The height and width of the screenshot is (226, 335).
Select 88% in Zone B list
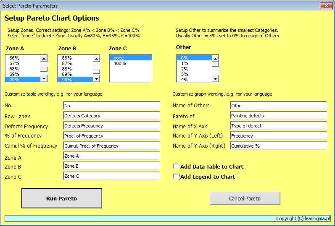click(x=67, y=69)
